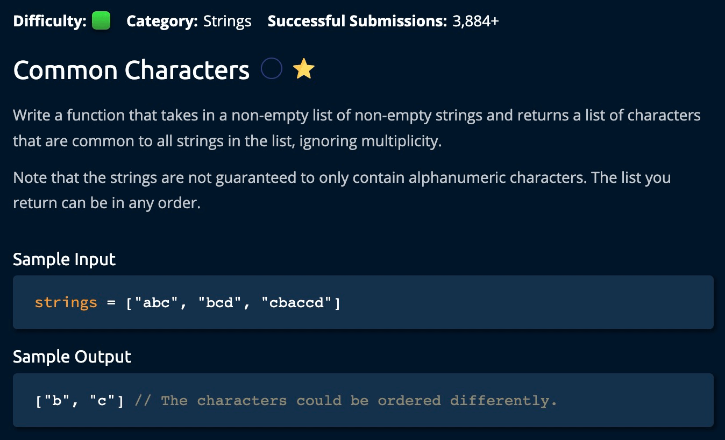Click the orange strings variable name
Viewport: 725px width, 440px height.
[66, 302]
